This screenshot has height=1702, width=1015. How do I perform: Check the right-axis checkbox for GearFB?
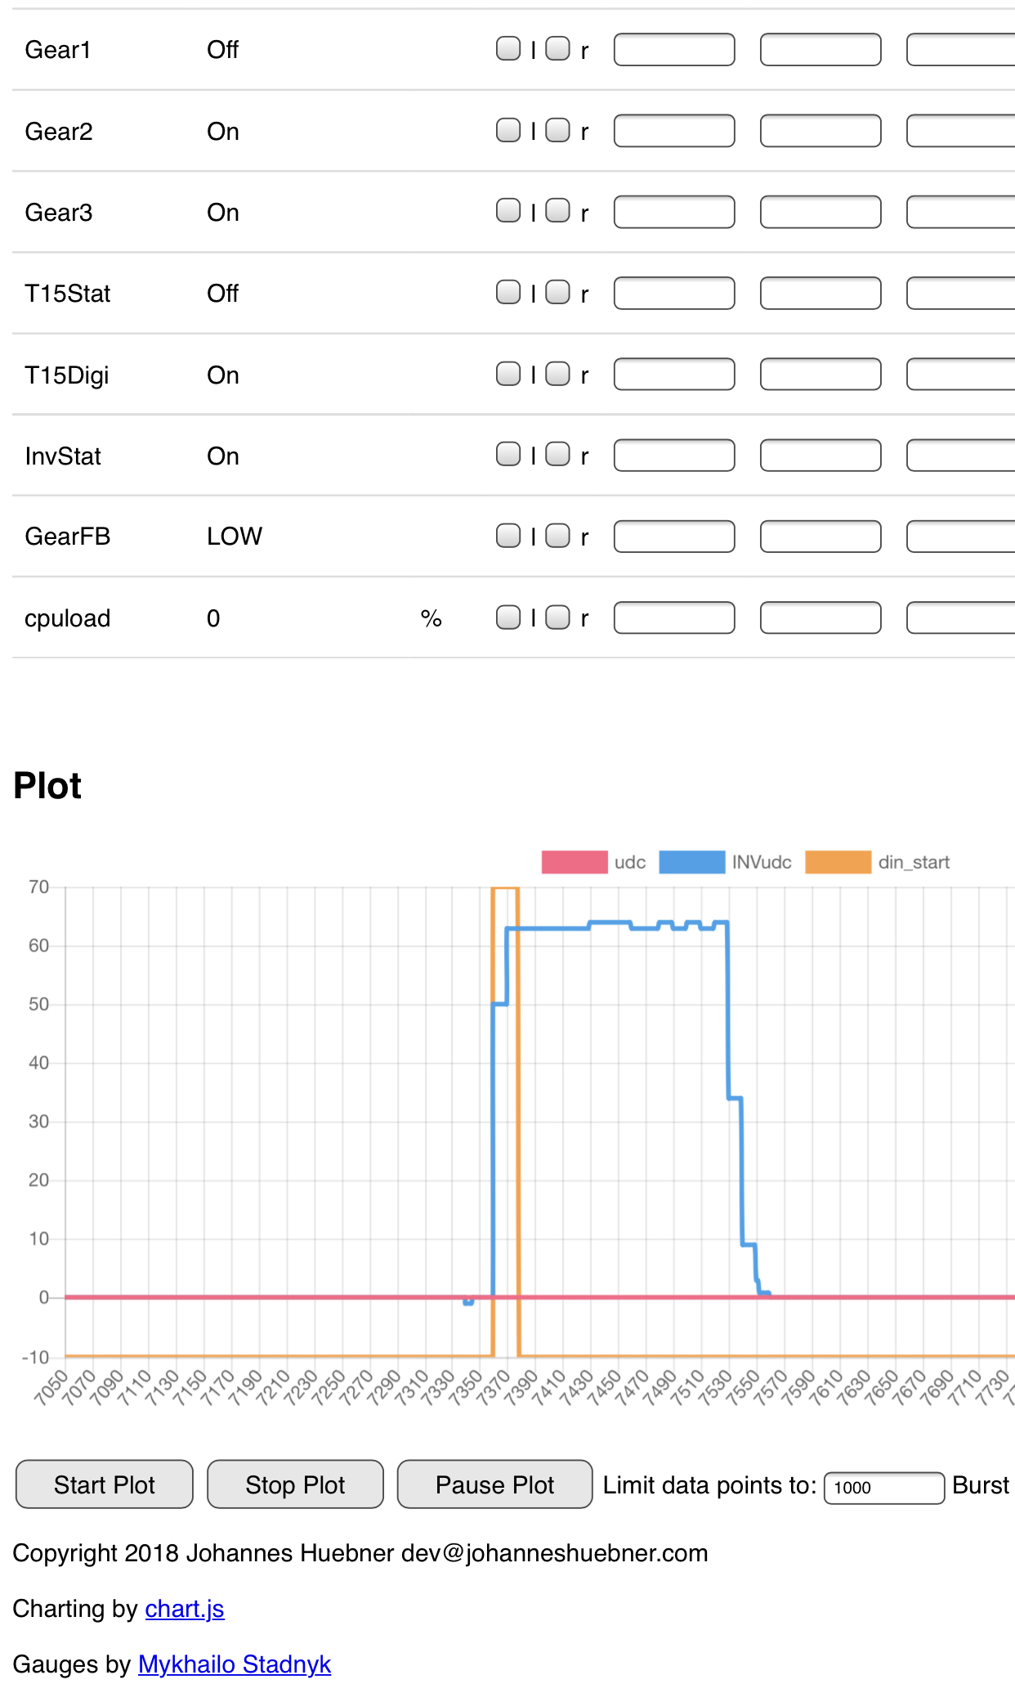tap(557, 536)
